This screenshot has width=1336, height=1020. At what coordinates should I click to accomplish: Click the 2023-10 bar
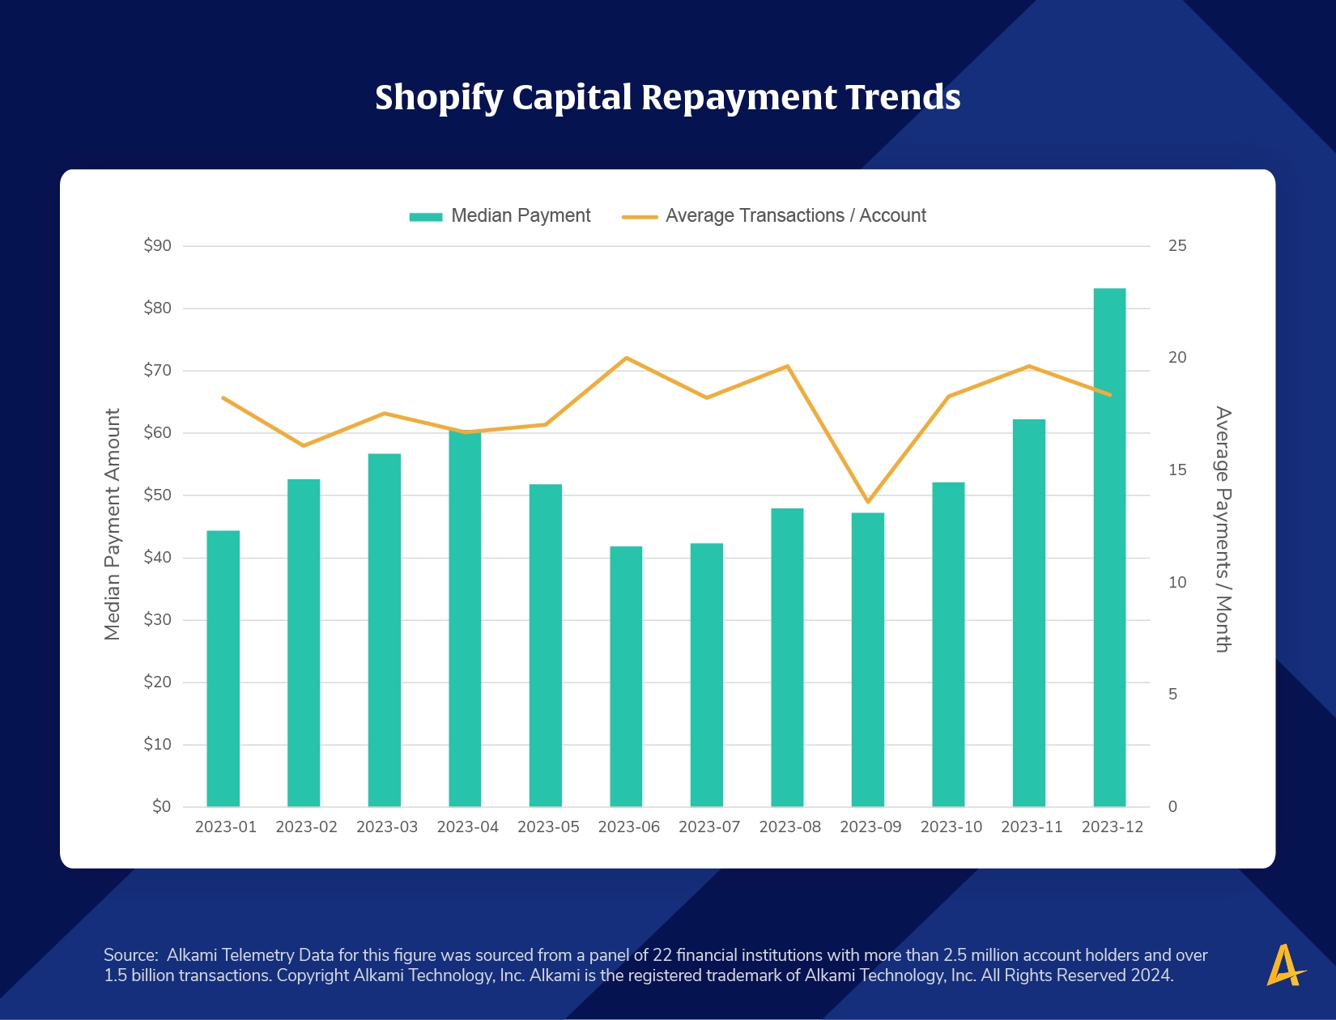(x=948, y=644)
